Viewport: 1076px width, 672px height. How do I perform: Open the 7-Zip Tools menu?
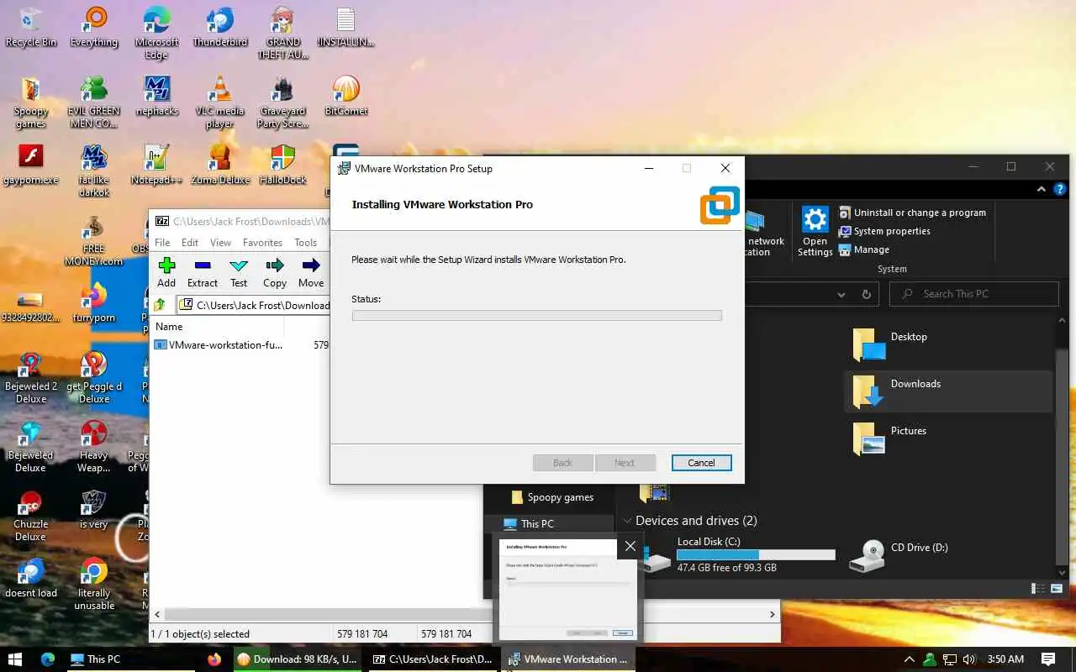305,243
